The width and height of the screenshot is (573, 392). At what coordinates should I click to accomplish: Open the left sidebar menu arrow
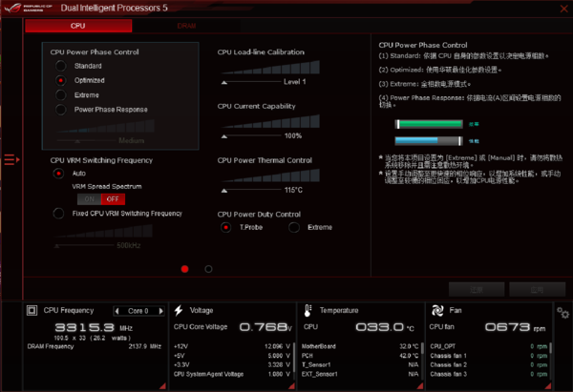point(12,159)
